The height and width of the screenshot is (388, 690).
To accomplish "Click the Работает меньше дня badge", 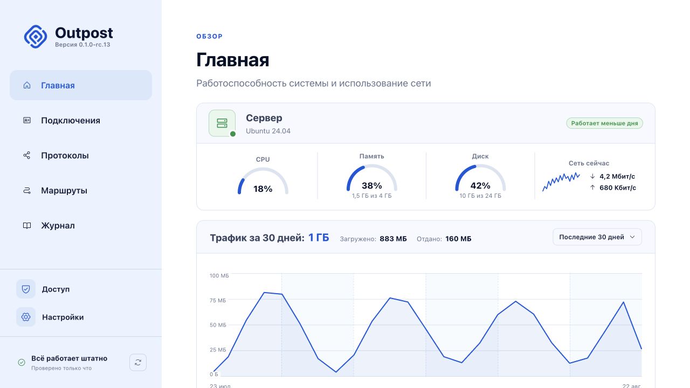I will tap(604, 123).
